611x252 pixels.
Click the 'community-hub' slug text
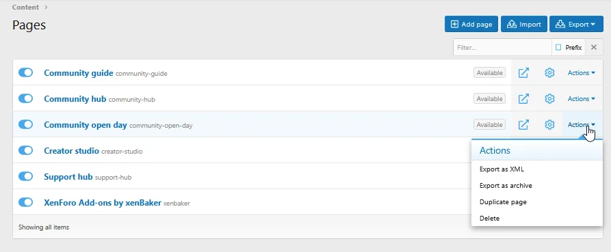click(131, 100)
